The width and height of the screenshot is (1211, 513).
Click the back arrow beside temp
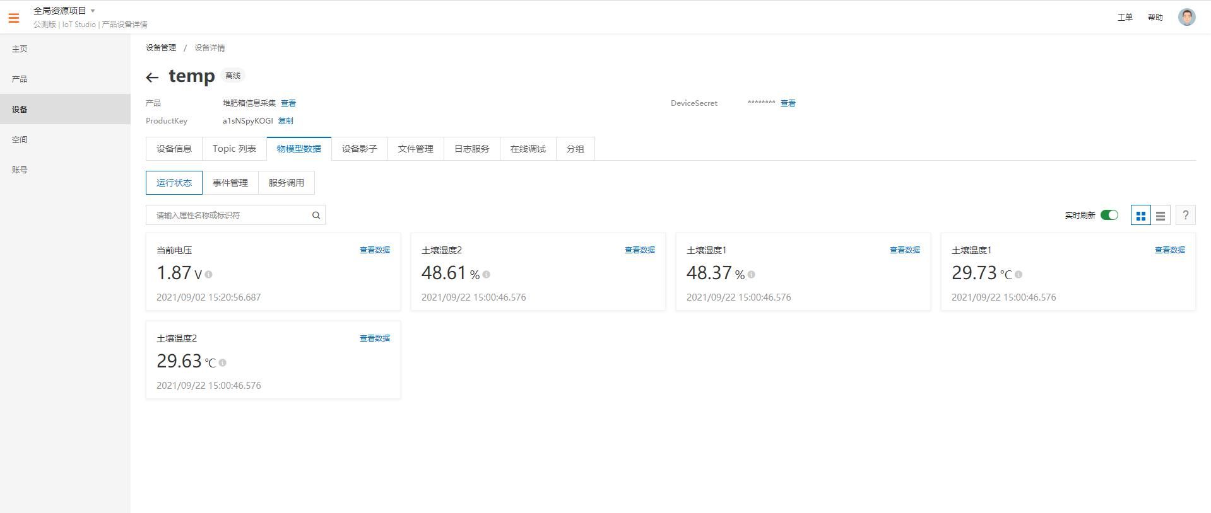pos(152,78)
